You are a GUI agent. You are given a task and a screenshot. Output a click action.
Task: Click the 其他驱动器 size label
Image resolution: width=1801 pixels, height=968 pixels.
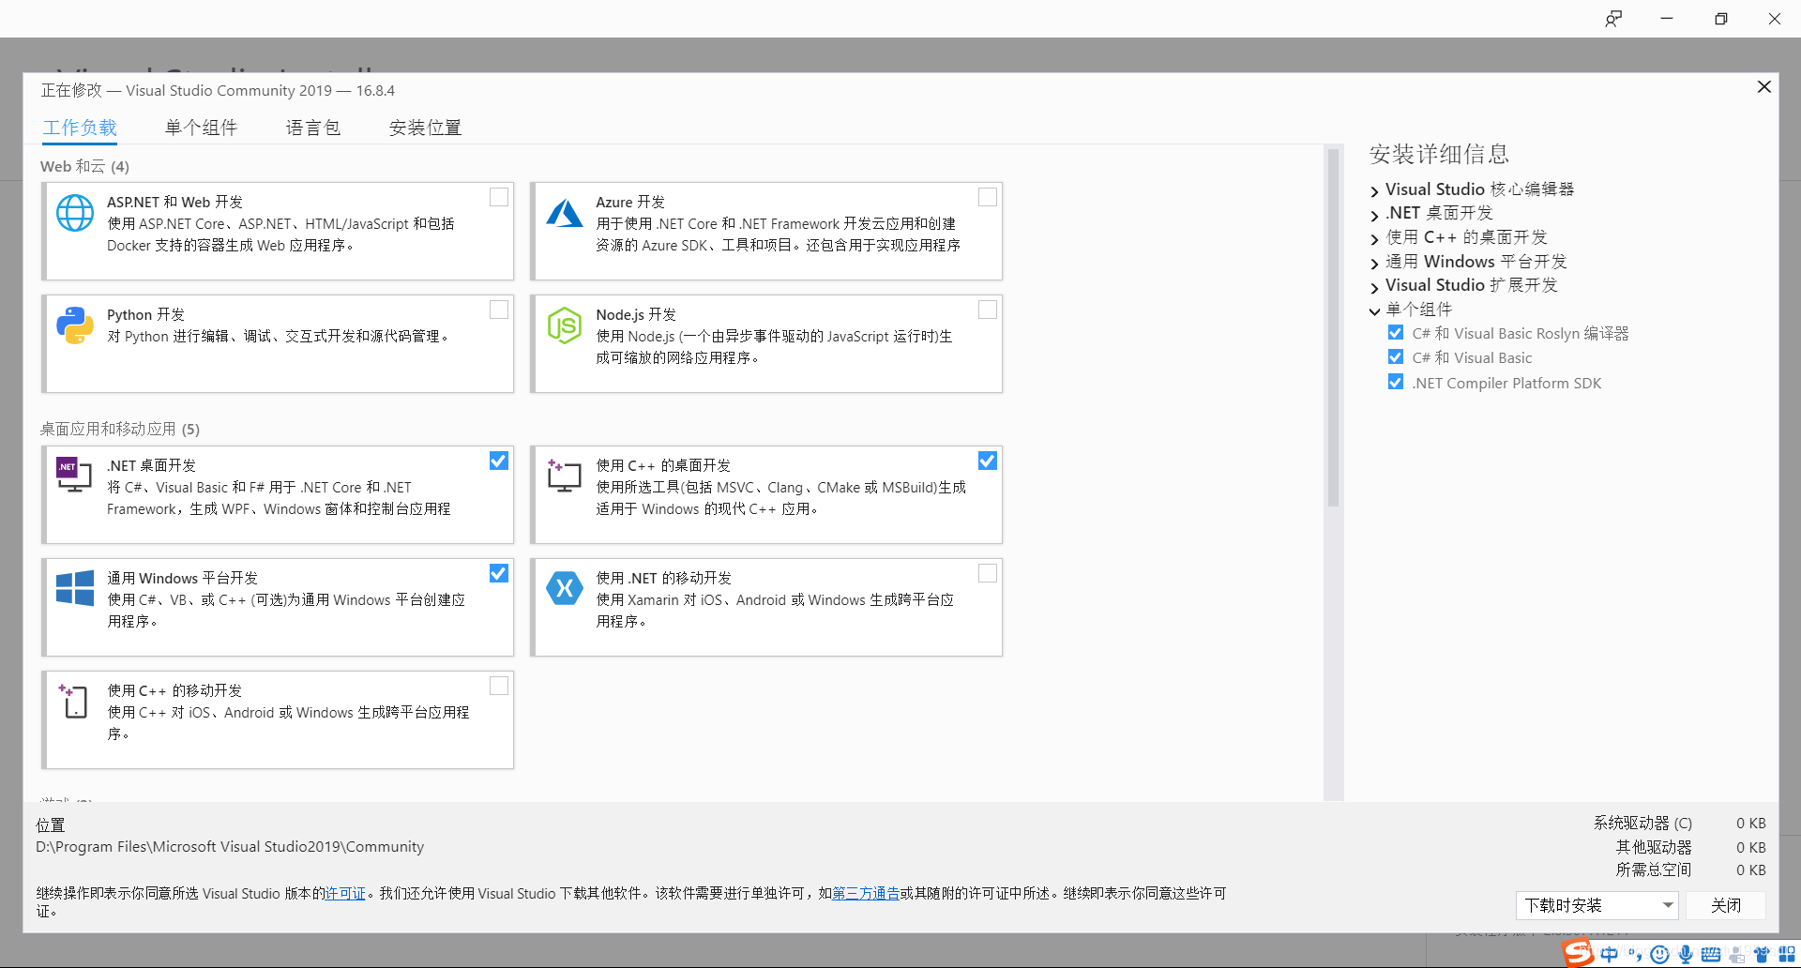(x=1654, y=847)
